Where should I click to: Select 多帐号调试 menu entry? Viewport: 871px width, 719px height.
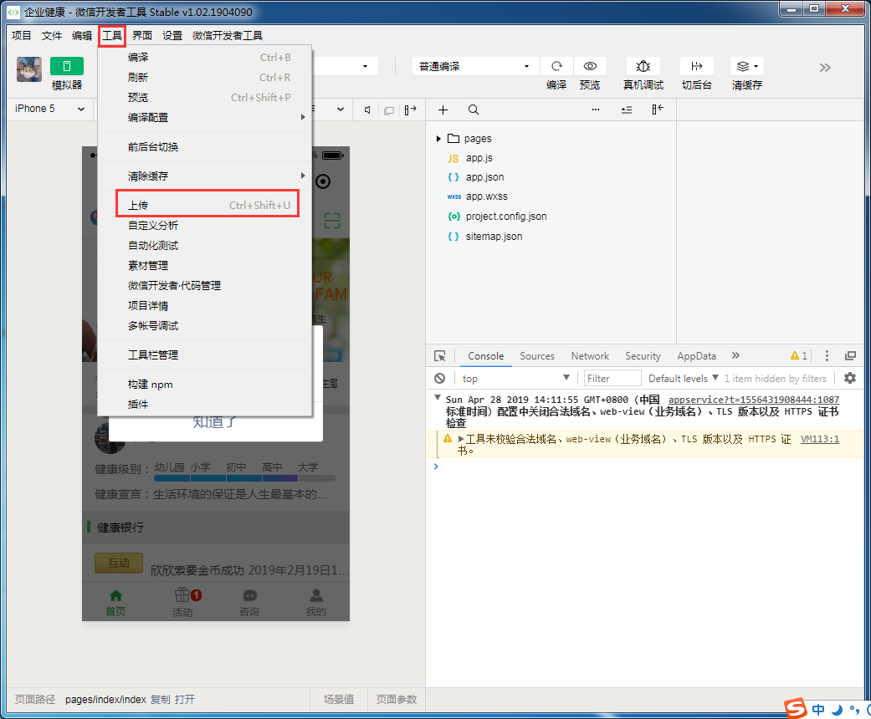(x=204, y=325)
